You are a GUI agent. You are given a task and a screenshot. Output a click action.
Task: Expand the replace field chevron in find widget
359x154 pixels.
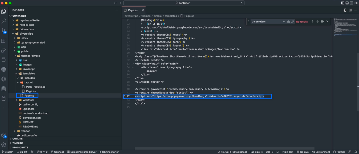[249, 21]
